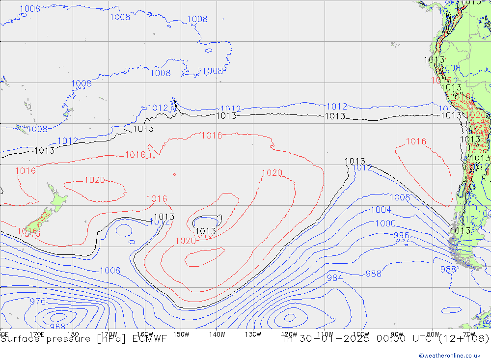This screenshot has height=360, width=491.
Task: Click the 1000 hPa contour label
Action: (385, 223)
